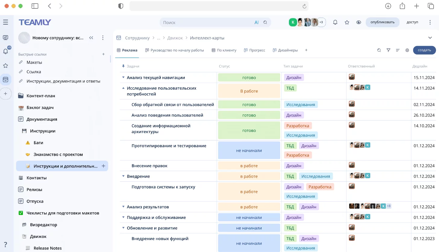Screen dimensions: 439x252
Task: Open the filter icon above the table
Action: click(x=388, y=50)
